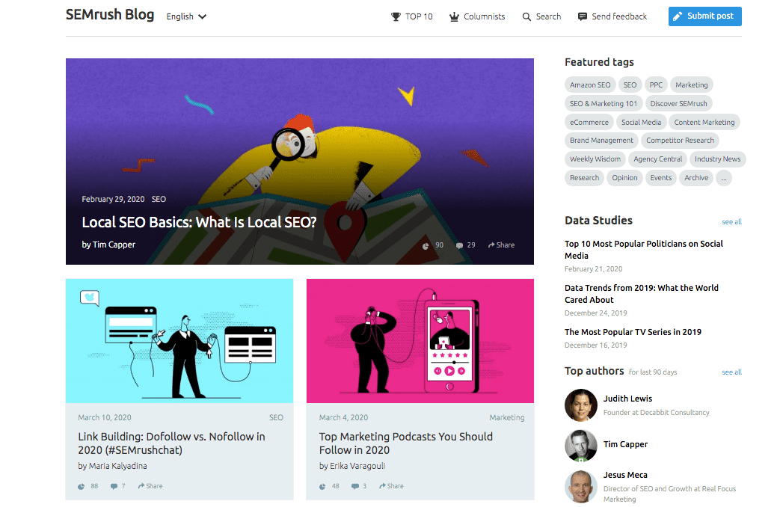
Task: Select the Archive tag
Action: [696, 178]
